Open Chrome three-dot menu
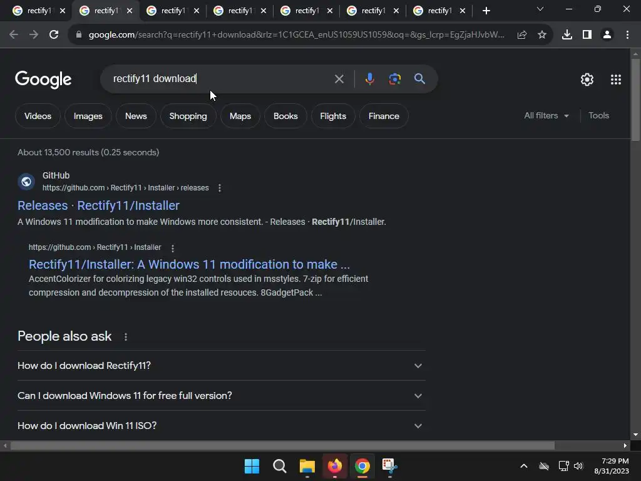 (x=627, y=35)
